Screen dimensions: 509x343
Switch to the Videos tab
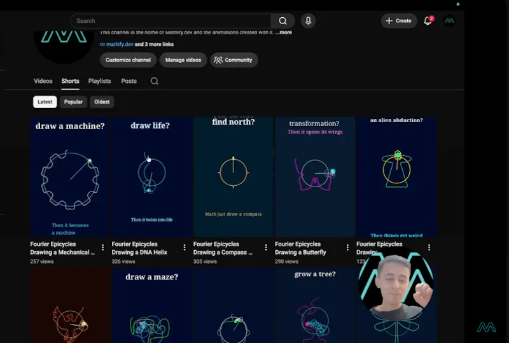click(x=43, y=81)
